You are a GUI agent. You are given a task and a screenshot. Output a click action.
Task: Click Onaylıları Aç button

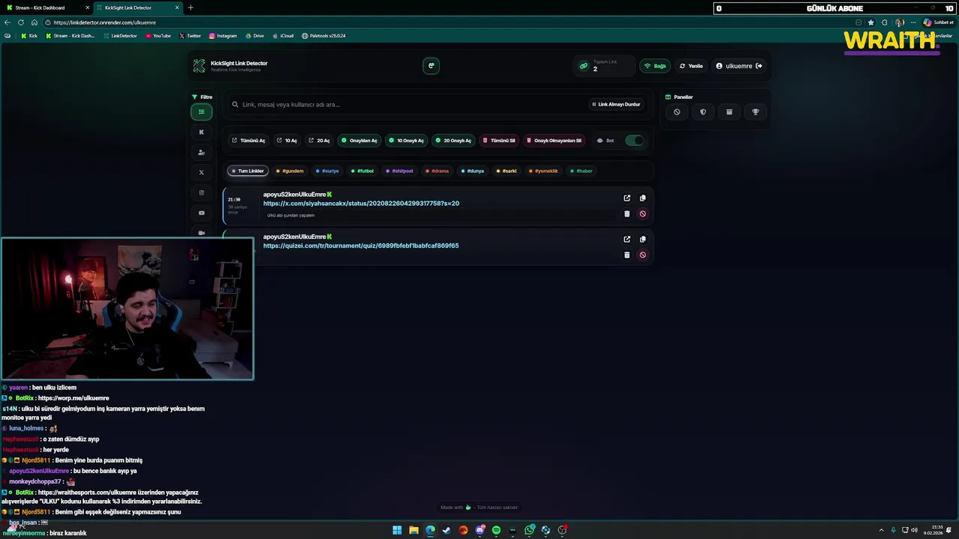click(x=360, y=141)
